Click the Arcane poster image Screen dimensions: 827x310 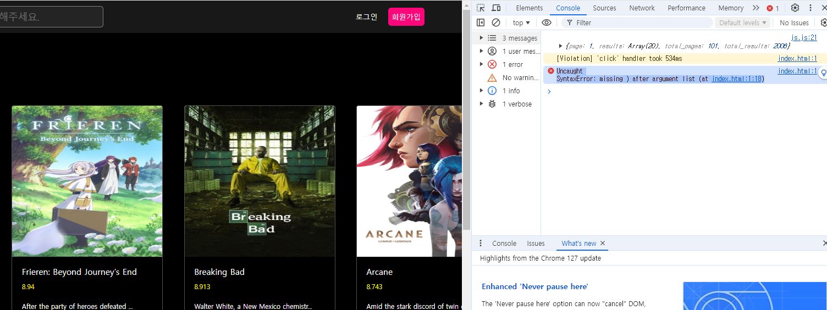(409, 181)
